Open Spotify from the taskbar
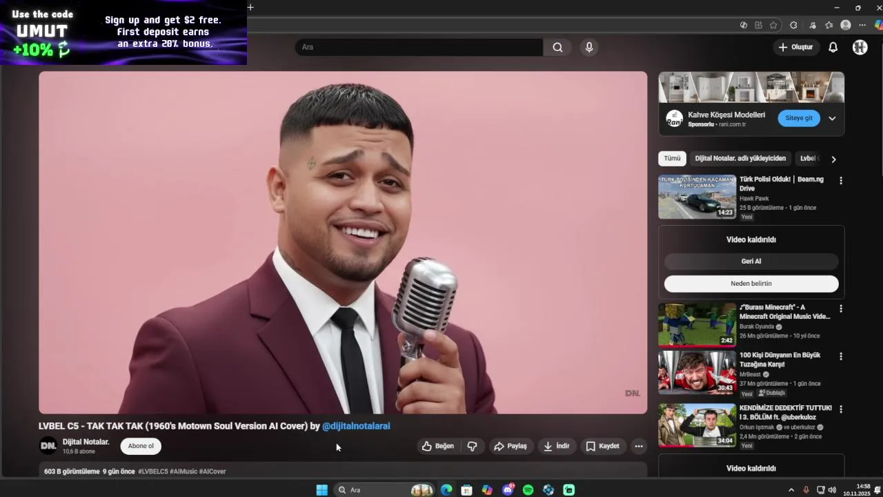The image size is (883, 497). (x=528, y=490)
